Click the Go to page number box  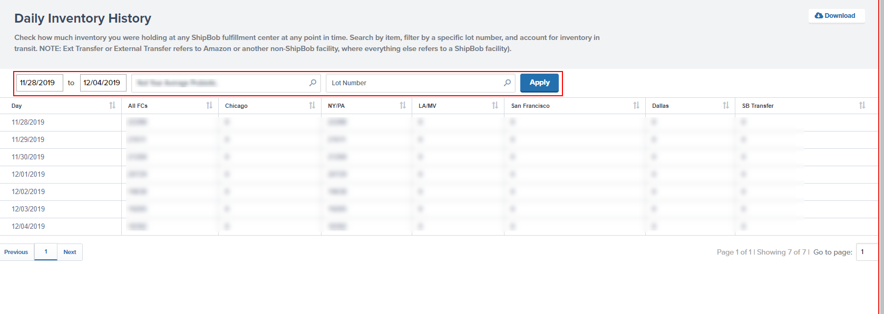(x=867, y=252)
